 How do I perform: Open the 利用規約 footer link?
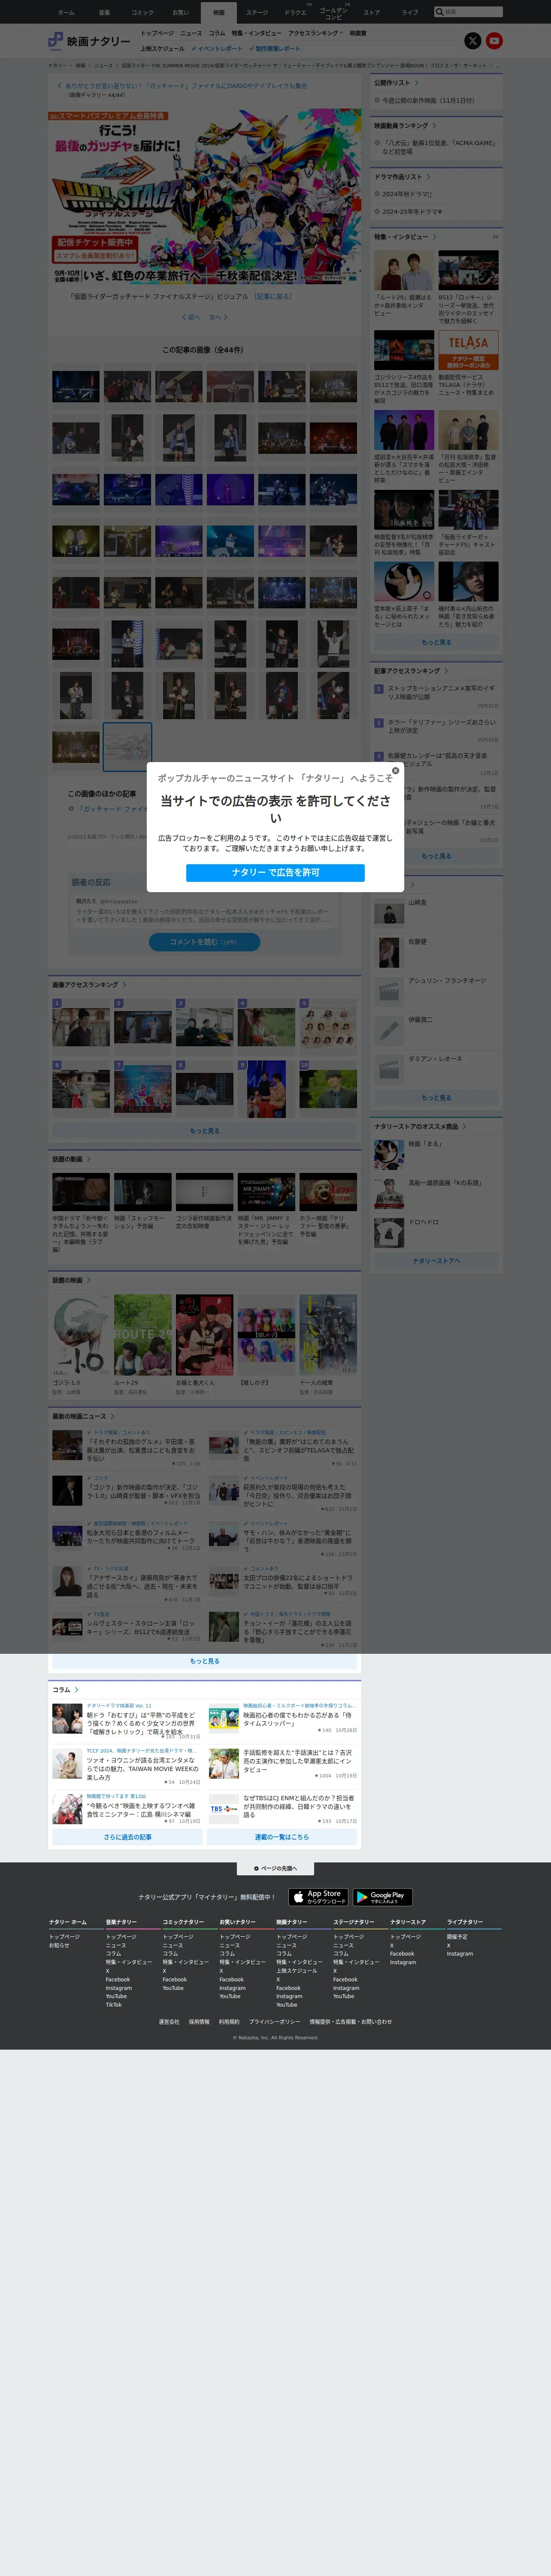229,2022
